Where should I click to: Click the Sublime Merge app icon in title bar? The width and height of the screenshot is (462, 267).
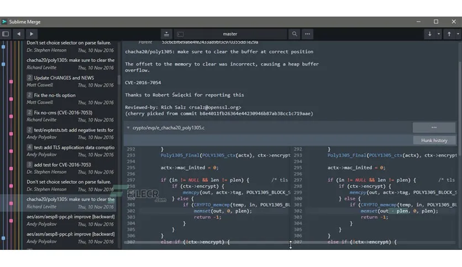pos(4,22)
